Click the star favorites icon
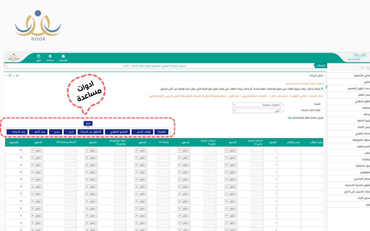Viewport: 370px width, 231px height. click(x=17, y=75)
